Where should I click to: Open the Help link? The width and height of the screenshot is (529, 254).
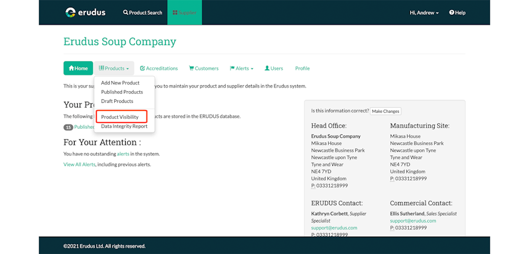[457, 12]
